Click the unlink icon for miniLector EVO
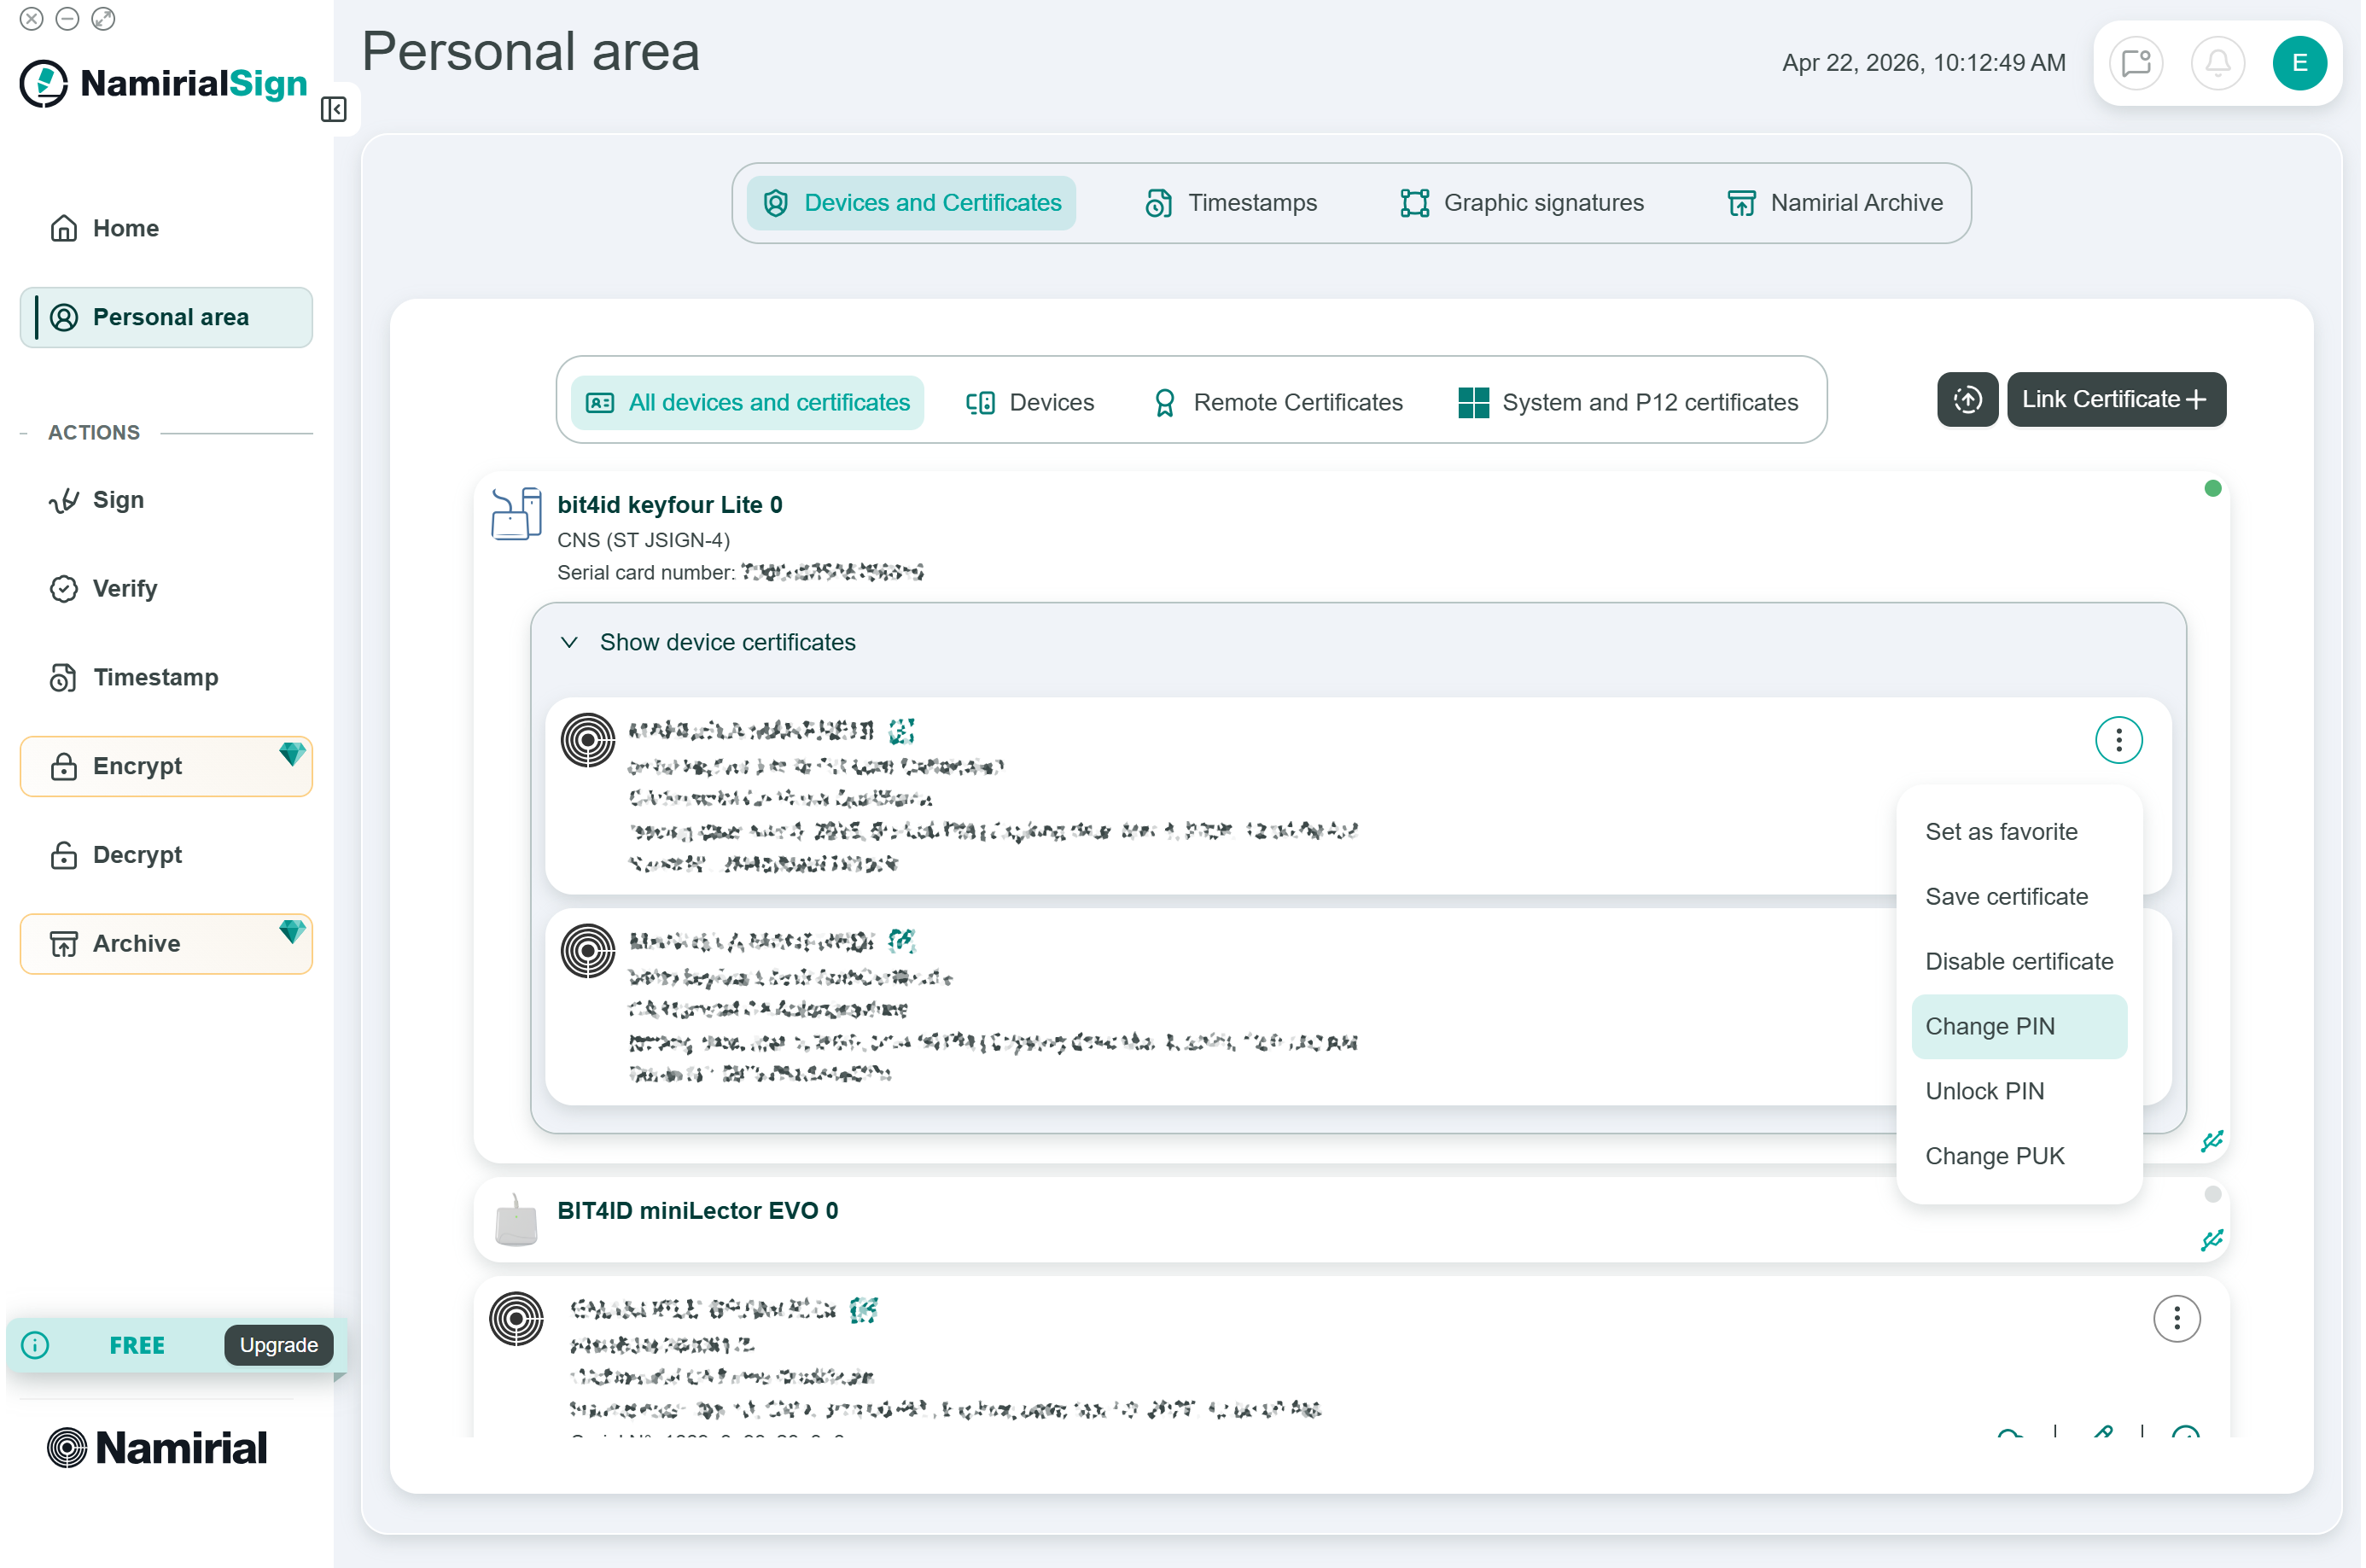This screenshot has width=2366, height=1568. click(x=2211, y=1240)
